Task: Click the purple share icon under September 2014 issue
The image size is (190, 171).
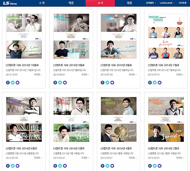Action: coord(65,82)
